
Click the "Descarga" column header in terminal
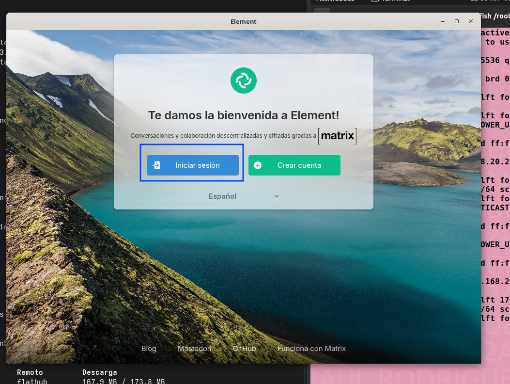click(99, 372)
